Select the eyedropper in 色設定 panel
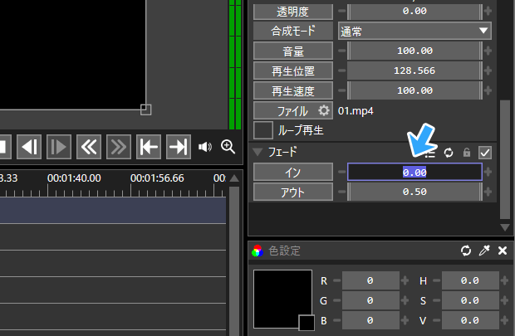 click(484, 251)
